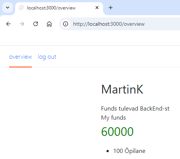The height and width of the screenshot is (159, 180).
Task: Click the My funds label
Action: pyautogui.click(x=113, y=118)
